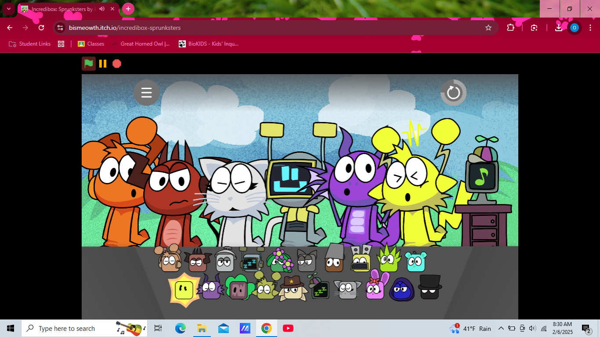This screenshot has height=337, width=600.
Task: Select the black top hat character icon
Action: [430, 287]
